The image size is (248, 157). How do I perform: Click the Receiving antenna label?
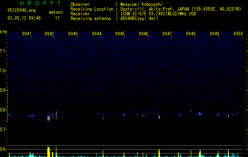(91, 18)
